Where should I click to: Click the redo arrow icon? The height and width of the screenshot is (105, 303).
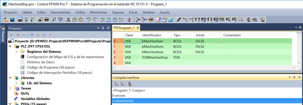click(x=95, y=19)
